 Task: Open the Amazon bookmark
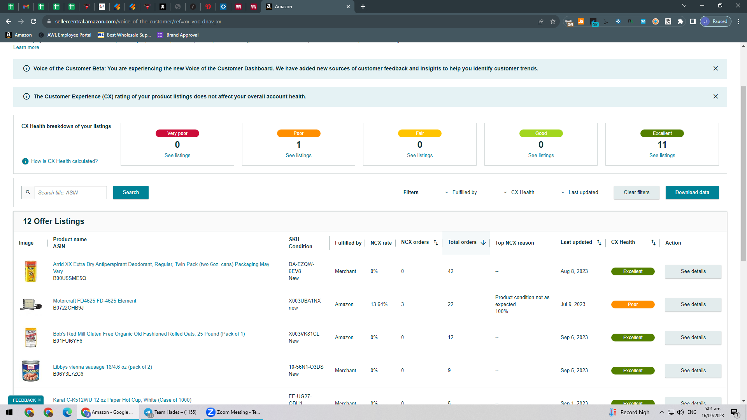click(x=19, y=35)
